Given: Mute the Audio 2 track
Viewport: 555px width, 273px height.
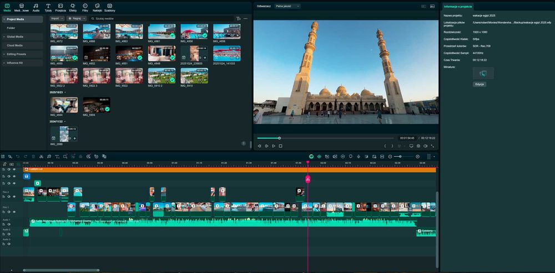Looking at the screenshot, I should 9,234.
